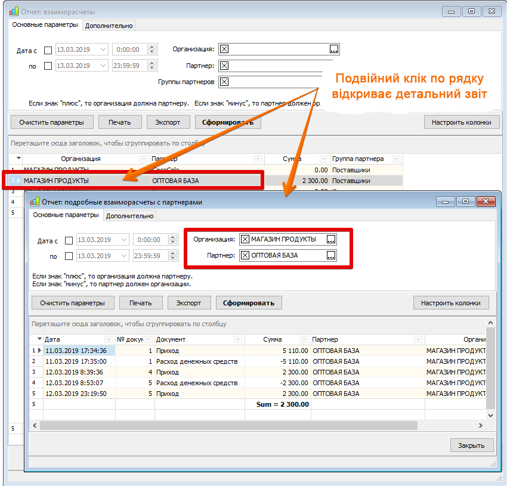The width and height of the screenshot is (507, 486).
Task: Select 'Расход денежных средств' in row 4
Action: [x=199, y=383]
